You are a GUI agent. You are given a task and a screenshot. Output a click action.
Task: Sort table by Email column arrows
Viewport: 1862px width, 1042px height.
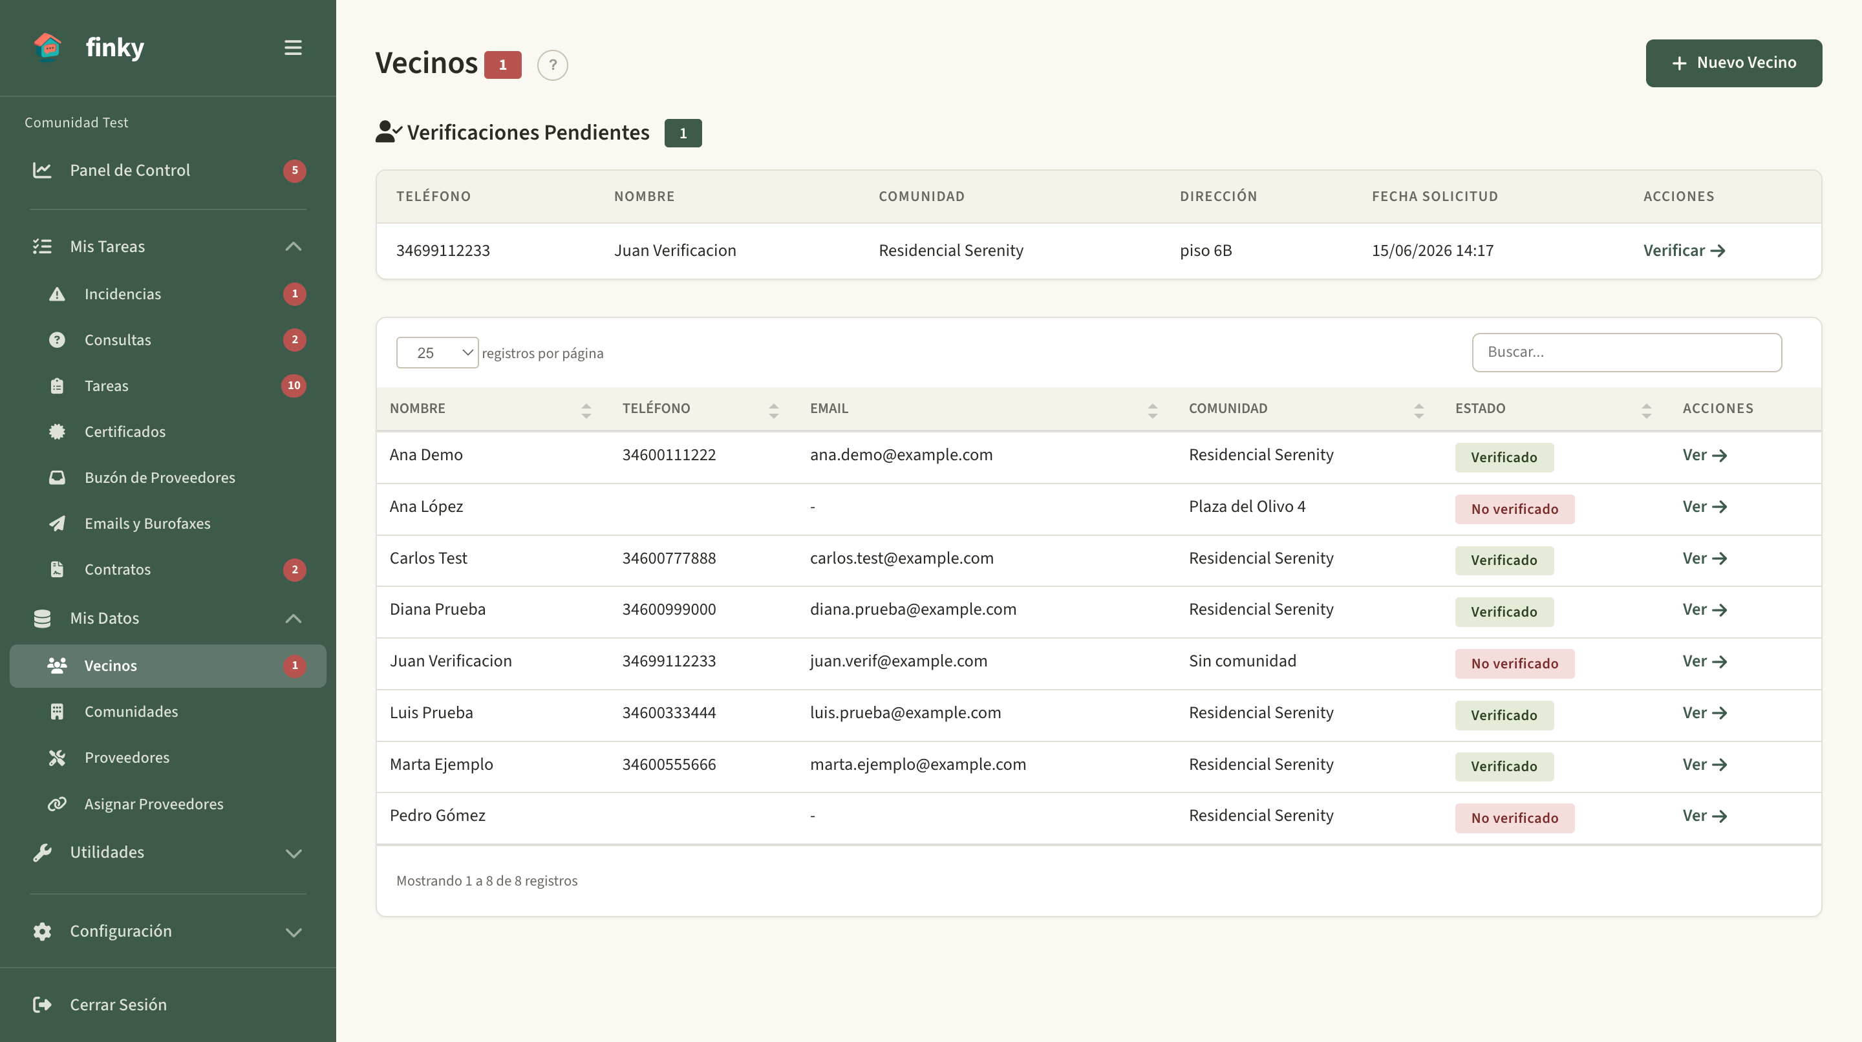coord(1152,410)
